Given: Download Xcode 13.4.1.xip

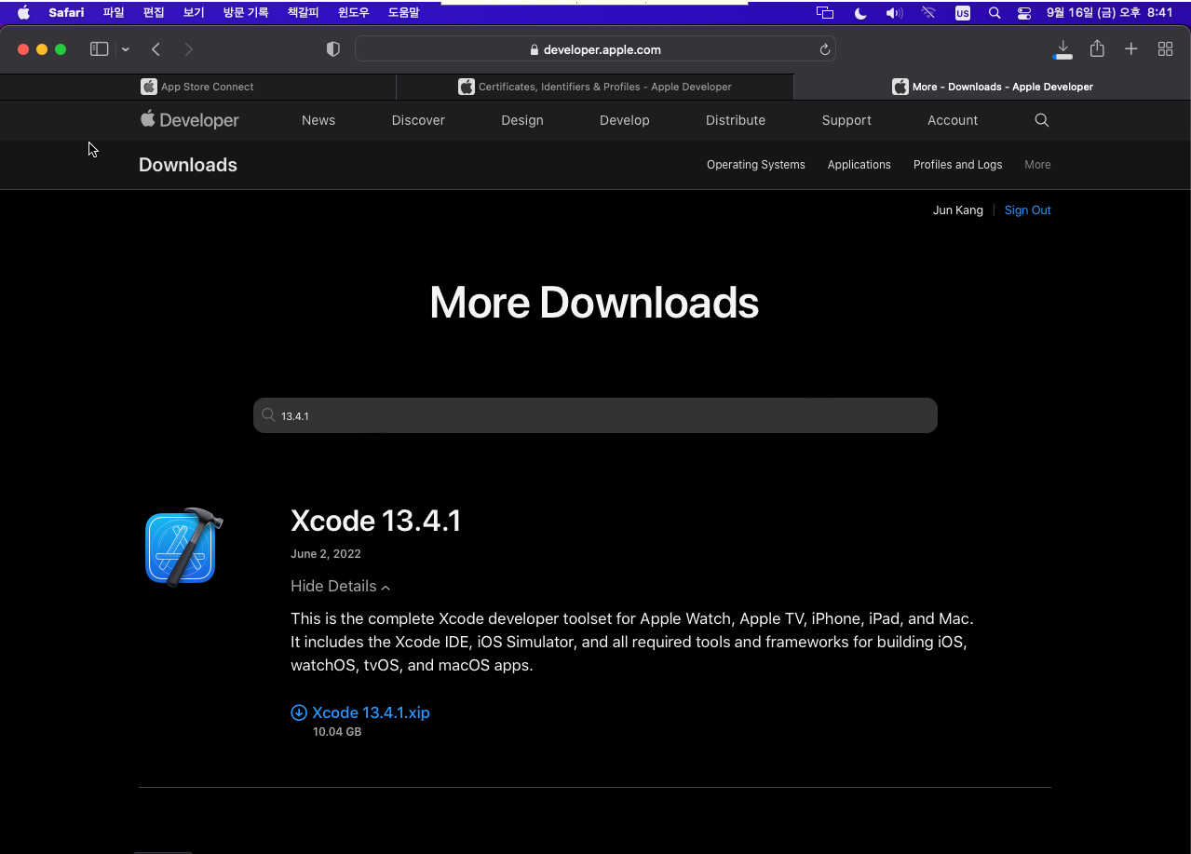Looking at the screenshot, I should 371,712.
